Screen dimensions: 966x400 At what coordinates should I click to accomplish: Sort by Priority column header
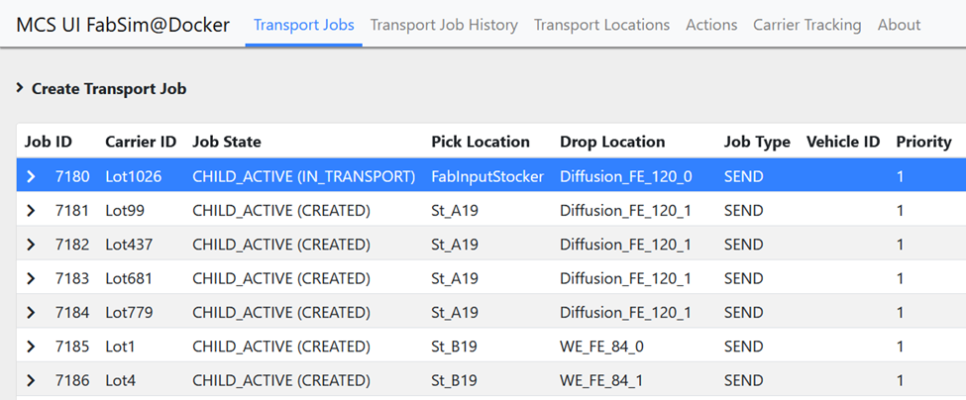click(923, 142)
